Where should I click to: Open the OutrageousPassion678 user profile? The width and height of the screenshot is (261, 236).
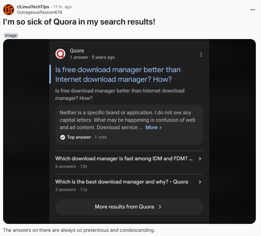click(39, 12)
